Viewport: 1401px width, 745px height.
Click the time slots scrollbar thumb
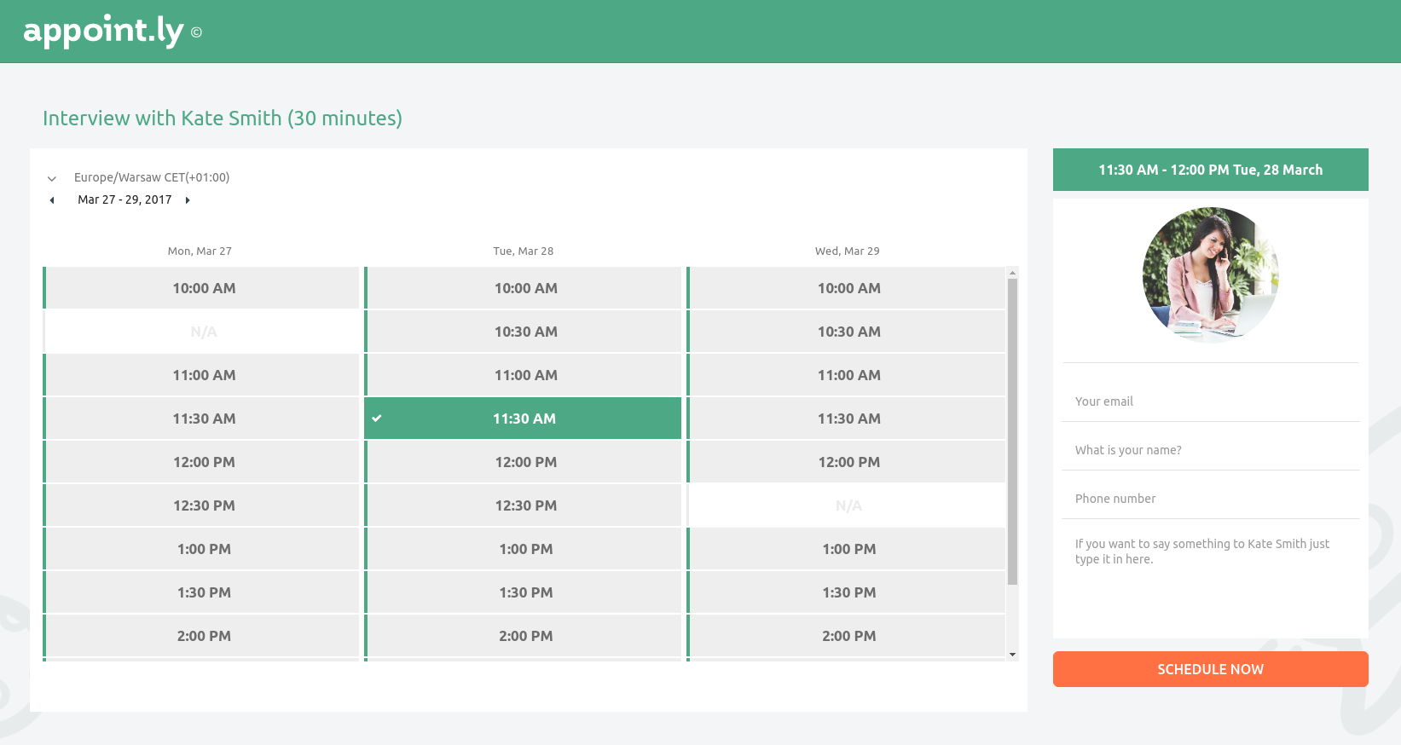1012,430
